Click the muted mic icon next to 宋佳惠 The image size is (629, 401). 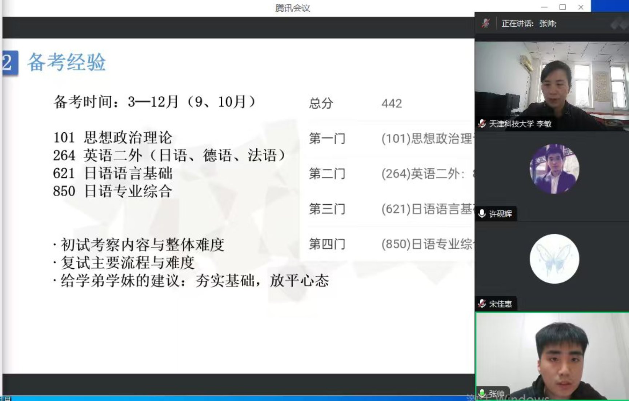coord(482,304)
